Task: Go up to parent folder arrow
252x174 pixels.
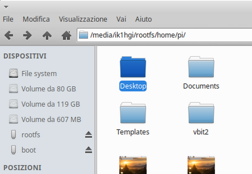Action: point(47,35)
